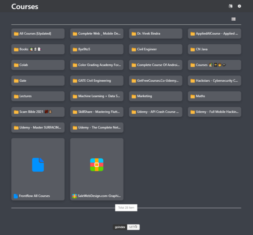Open the Colab folder

click(x=38, y=65)
